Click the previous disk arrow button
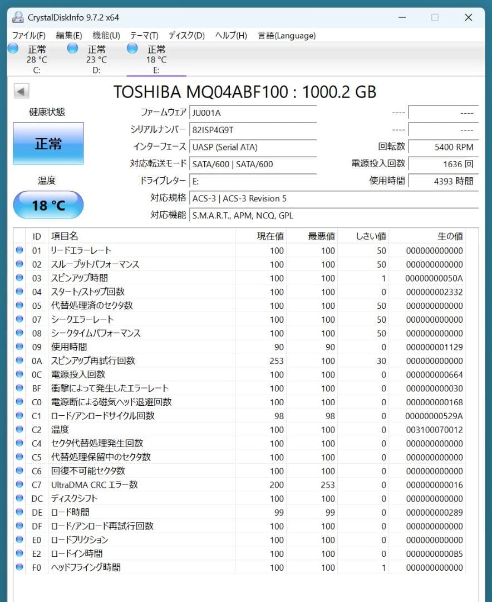 pyautogui.click(x=21, y=91)
